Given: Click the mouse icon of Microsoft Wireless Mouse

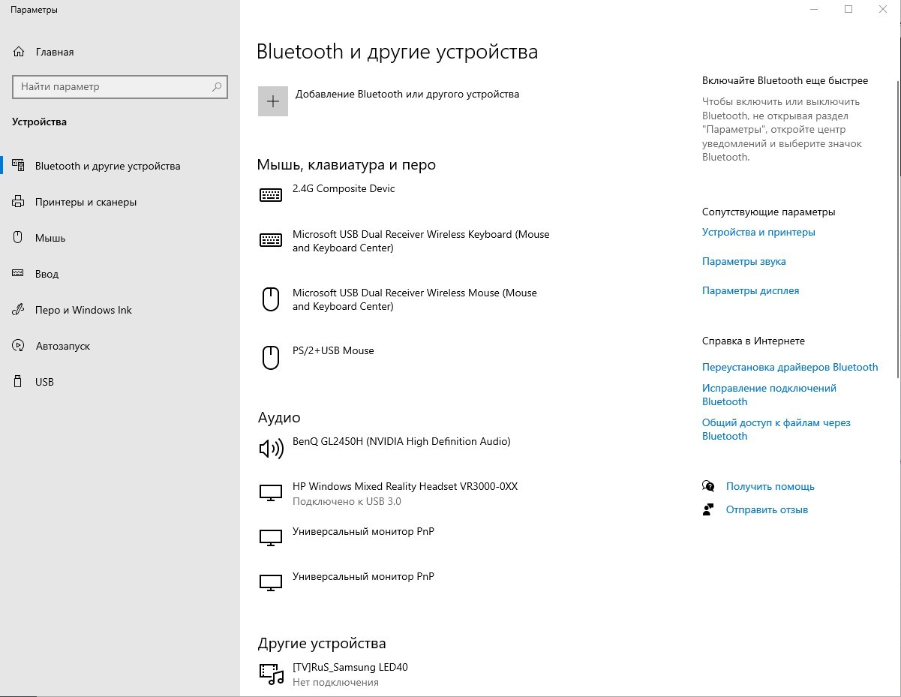Looking at the screenshot, I should pyautogui.click(x=270, y=299).
